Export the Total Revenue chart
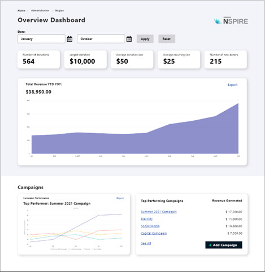This screenshot has height=272, width=265. (x=232, y=85)
